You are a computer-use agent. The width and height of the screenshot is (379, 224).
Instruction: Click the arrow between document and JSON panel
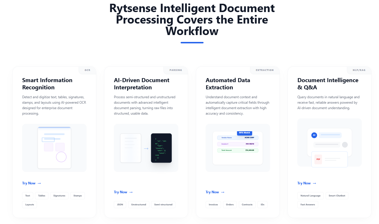[146, 148]
